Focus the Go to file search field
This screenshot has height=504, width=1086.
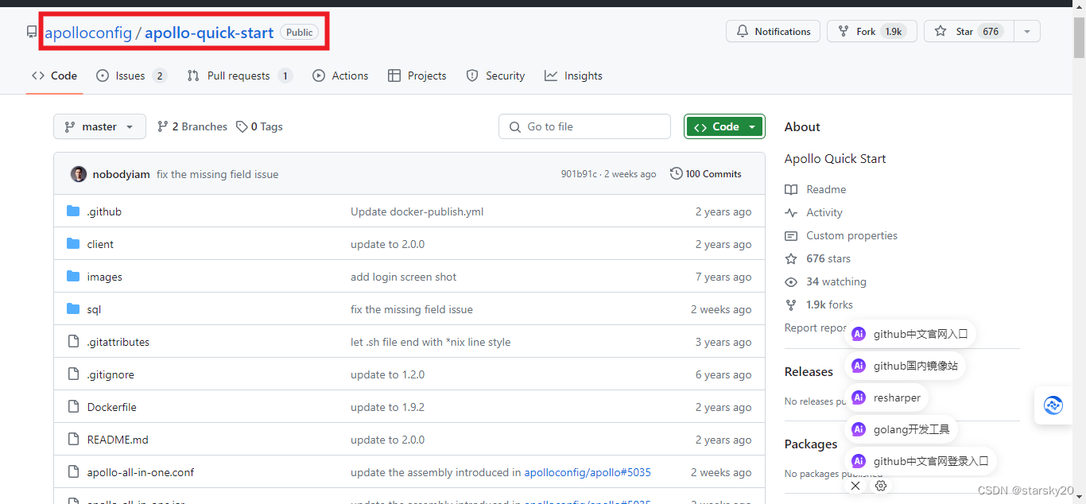(x=584, y=126)
